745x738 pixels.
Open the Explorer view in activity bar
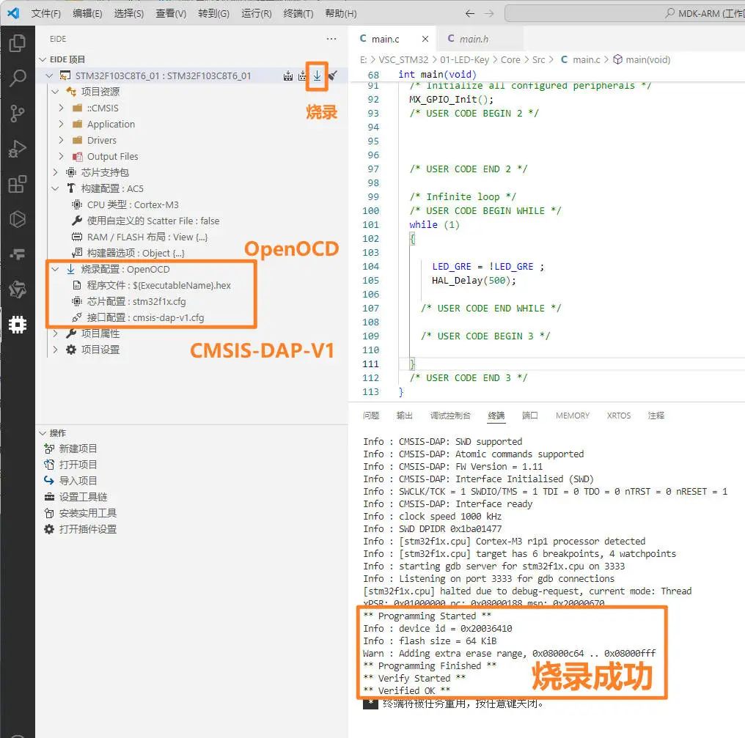[18, 43]
